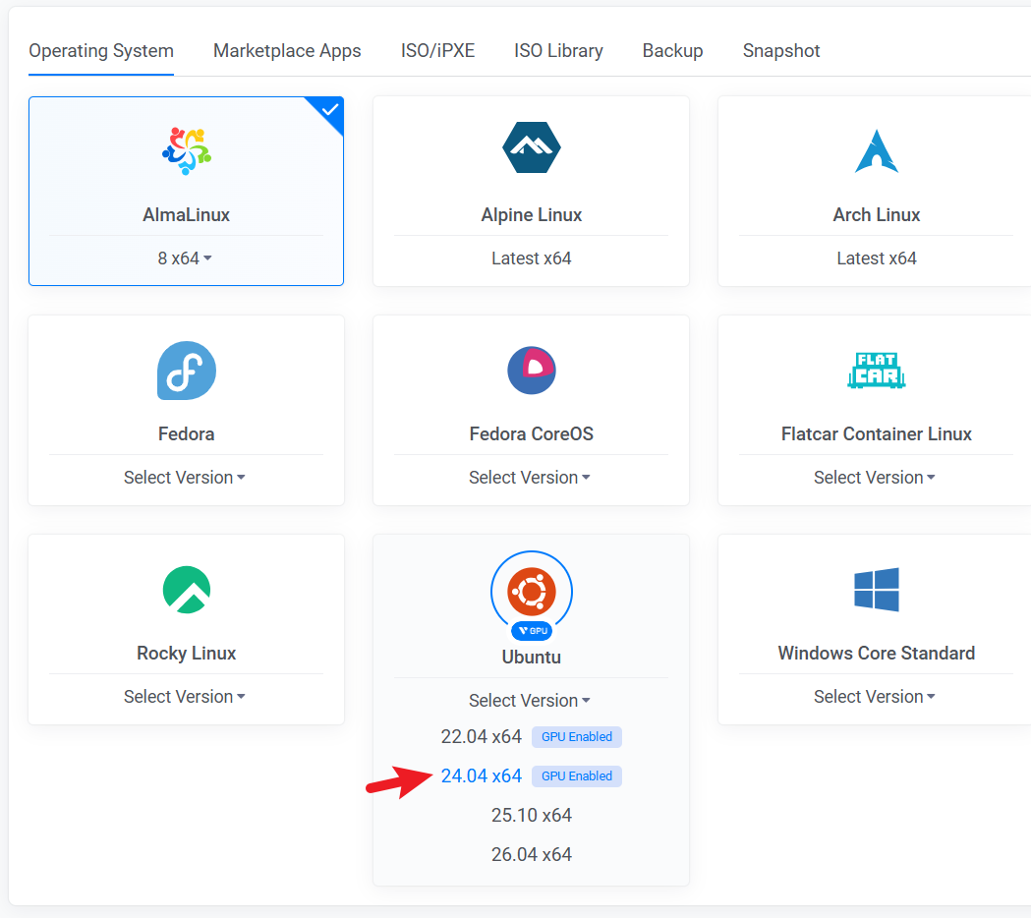The width and height of the screenshot is (1031, 918).
Task: Open Fedora CoreOS Select Version dropdown
Action: coord(530,478)
